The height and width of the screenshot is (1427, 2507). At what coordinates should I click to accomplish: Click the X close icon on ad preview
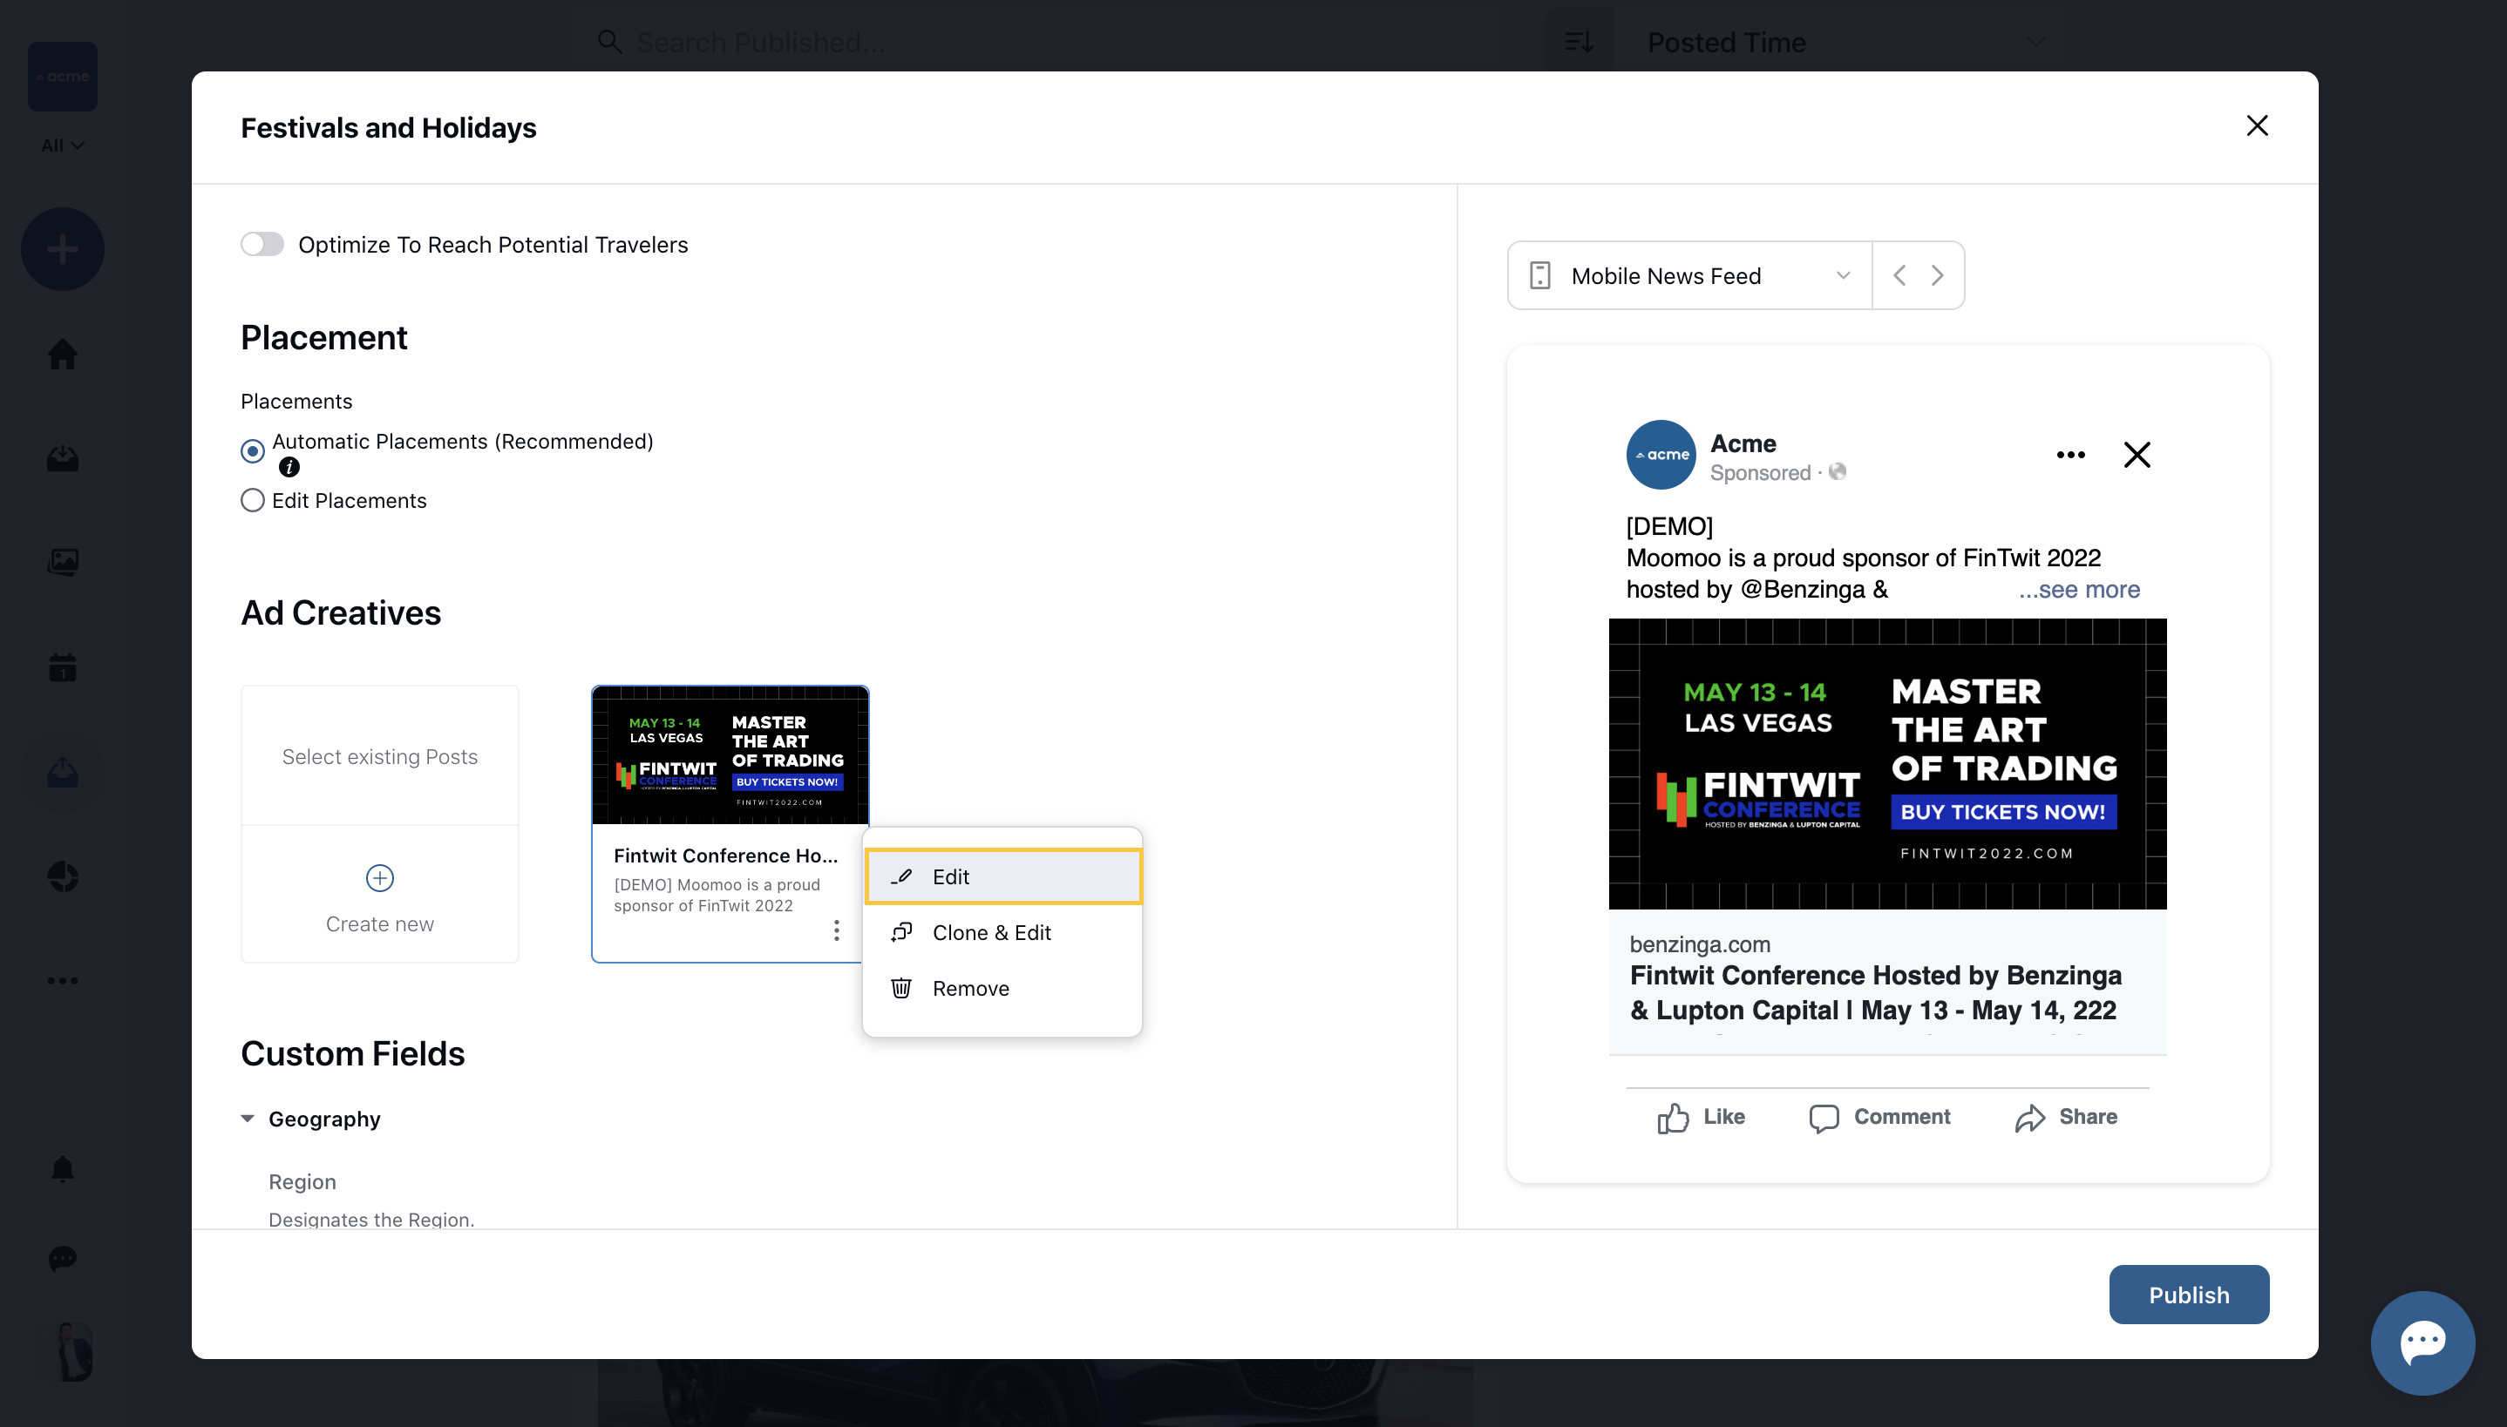[2137, 455]
